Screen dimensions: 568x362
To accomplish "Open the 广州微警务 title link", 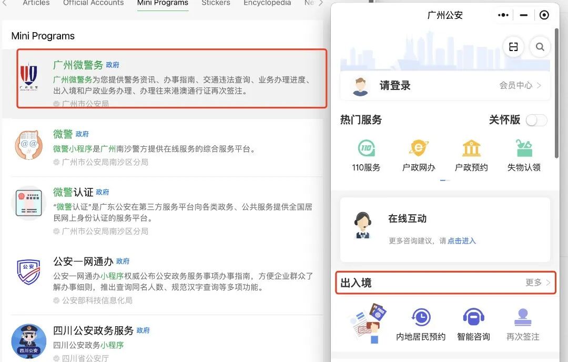I will 78,65.
